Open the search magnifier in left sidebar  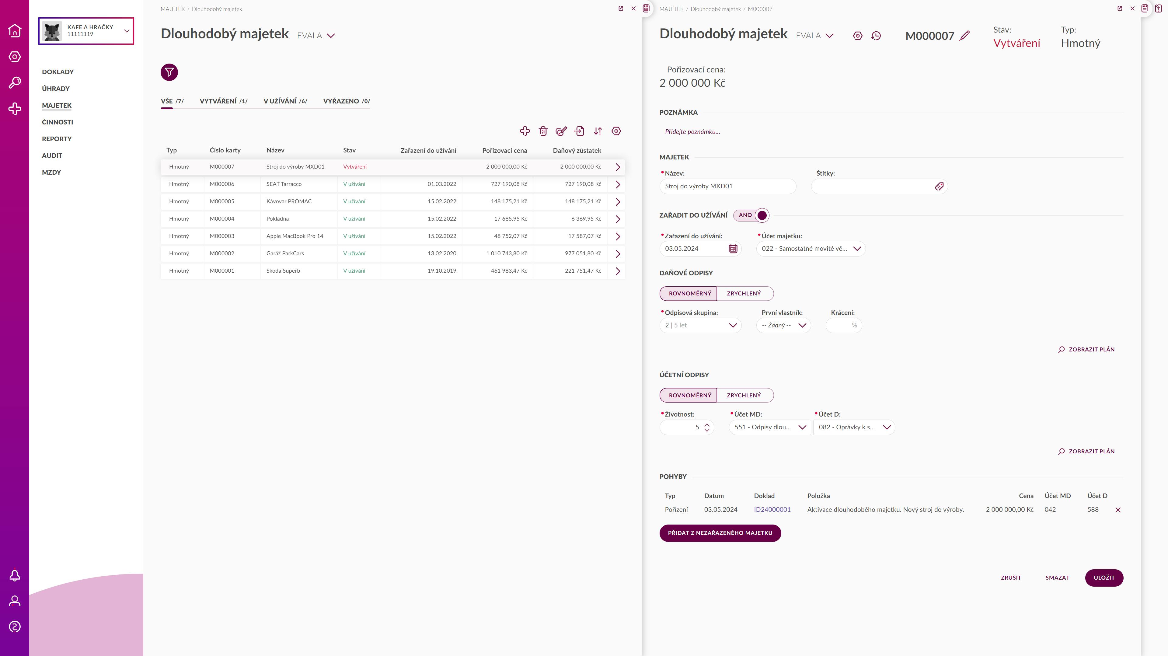[x=15, y=82]
